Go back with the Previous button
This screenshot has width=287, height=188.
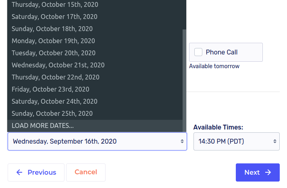pos(36,172)
